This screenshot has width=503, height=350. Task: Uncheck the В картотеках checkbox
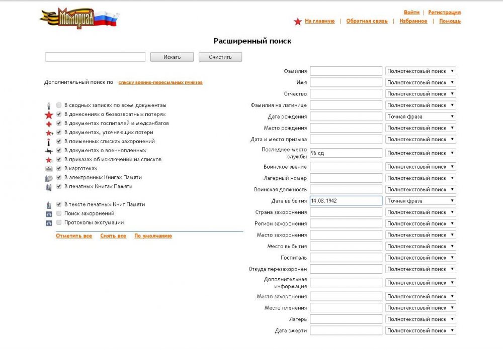[x=59, y=168]
